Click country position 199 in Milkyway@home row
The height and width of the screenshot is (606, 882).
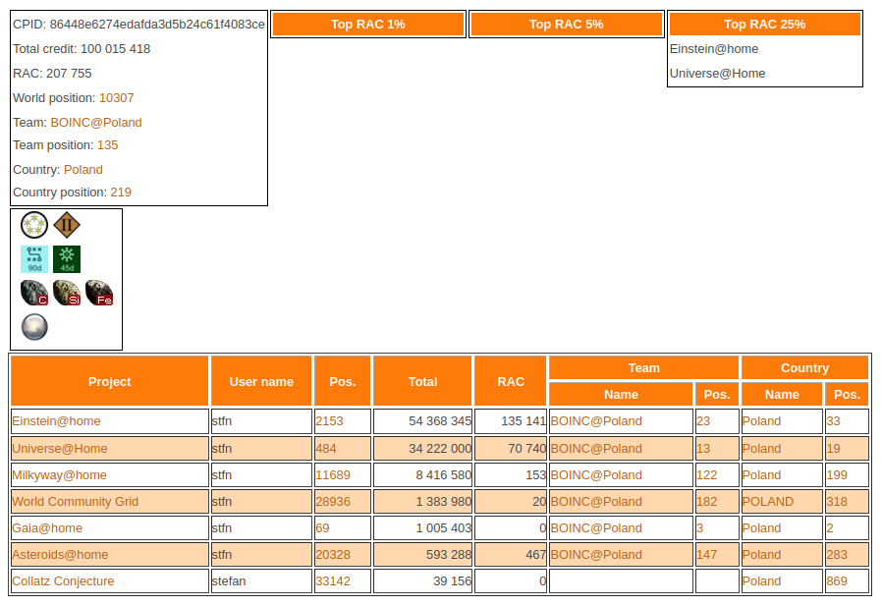tap(837, 475)
